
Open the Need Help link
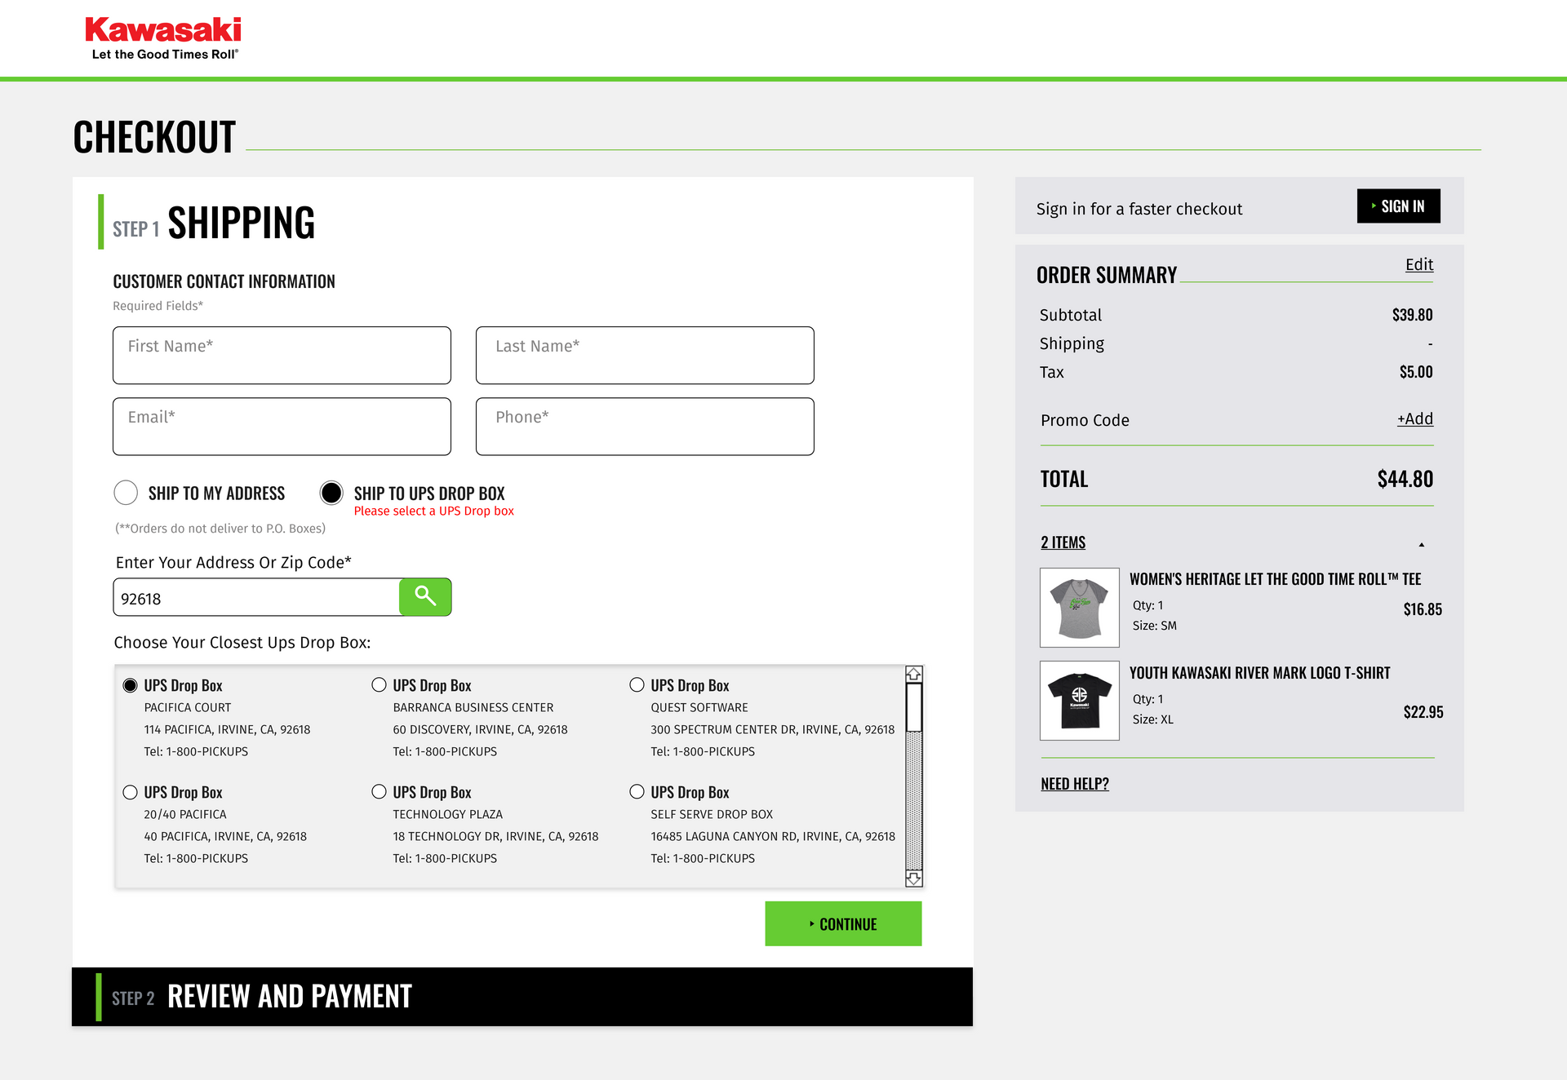click(1075, 784)
